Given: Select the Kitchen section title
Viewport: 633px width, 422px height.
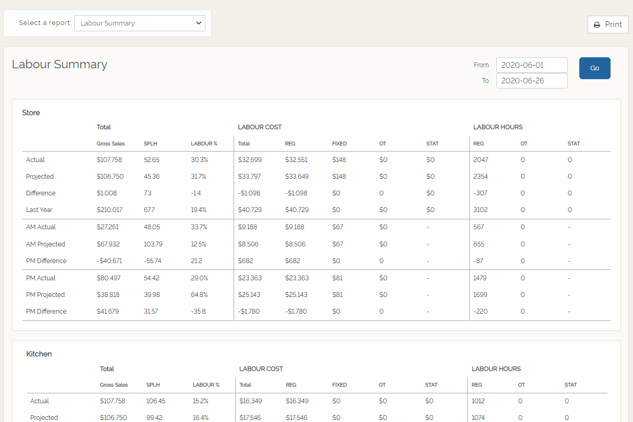Looking at the screenshot, I should 39,354.
